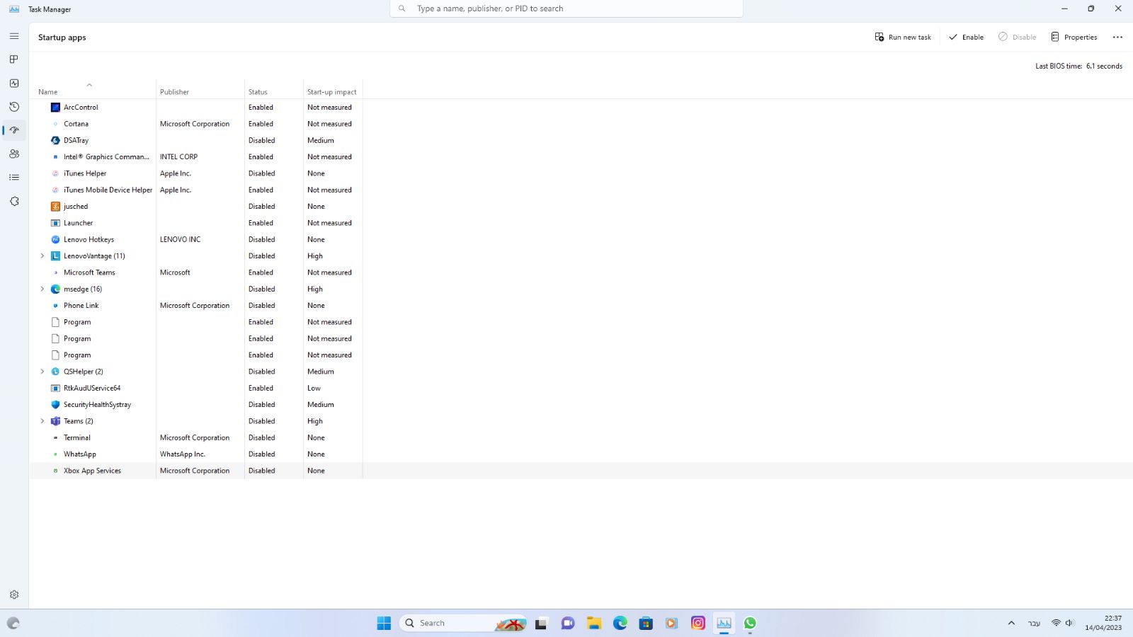1133x637 pixels.
Task: Click the msedge app icon
Action: (x=55, y=289)
